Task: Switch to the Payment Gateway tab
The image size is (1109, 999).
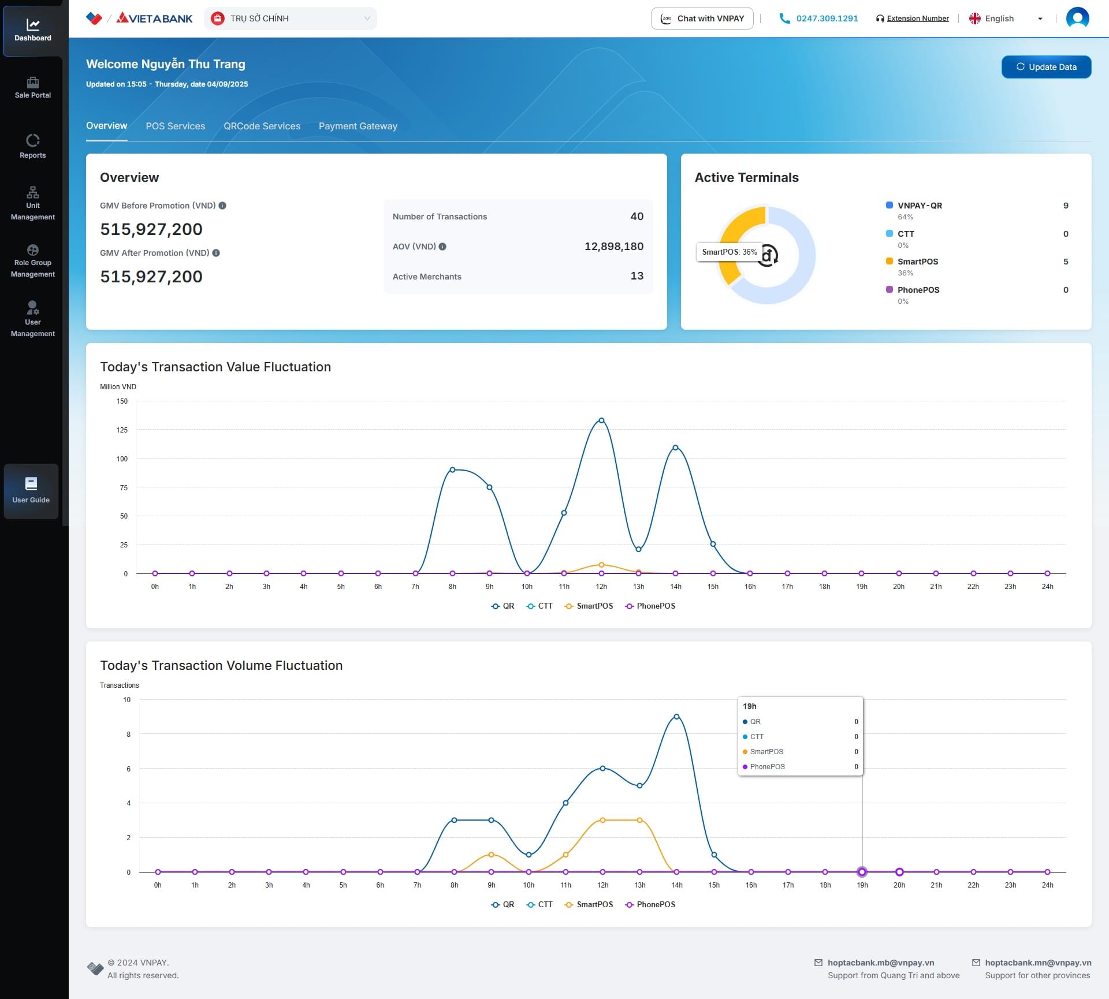Action: [358, 126]
